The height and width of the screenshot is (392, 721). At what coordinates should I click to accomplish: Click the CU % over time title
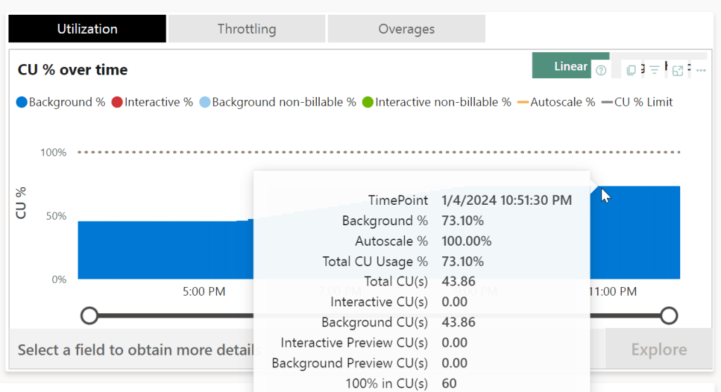(73, 70)
